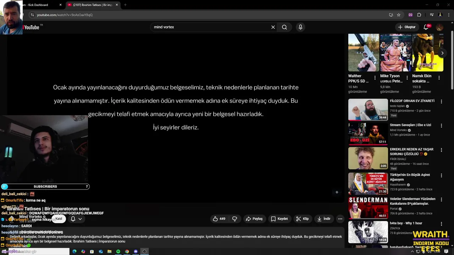The width and height of the screenshot is (454, 255).
Task: Save video to playlist with Kaydet
Action: 279,219
